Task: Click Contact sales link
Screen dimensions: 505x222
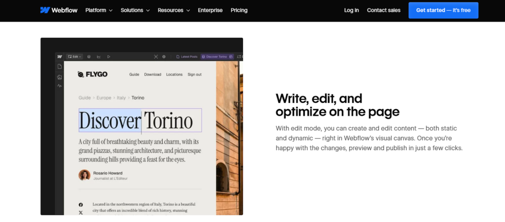Action: pos(384,10)
